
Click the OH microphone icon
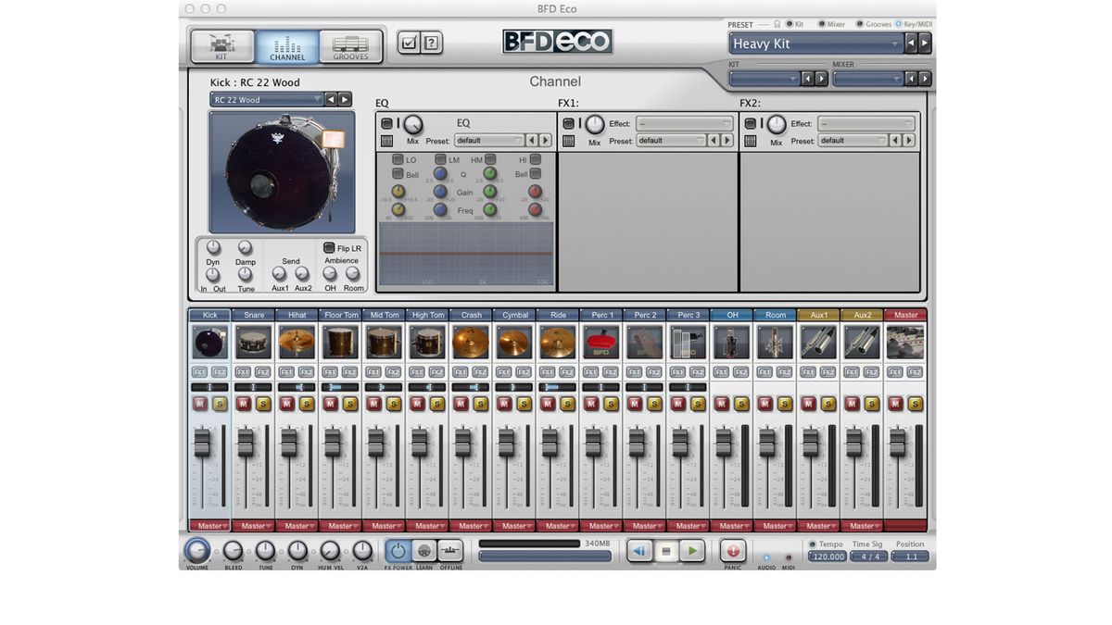(732, 343)
